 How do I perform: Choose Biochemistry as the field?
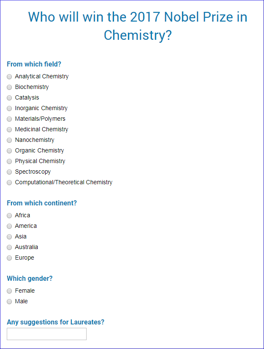pyautogui.click(x=9, y=87)
